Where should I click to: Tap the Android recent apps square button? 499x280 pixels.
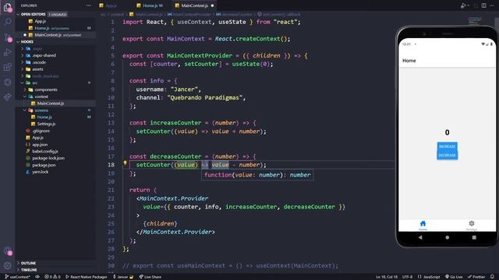tap(474, 237)
